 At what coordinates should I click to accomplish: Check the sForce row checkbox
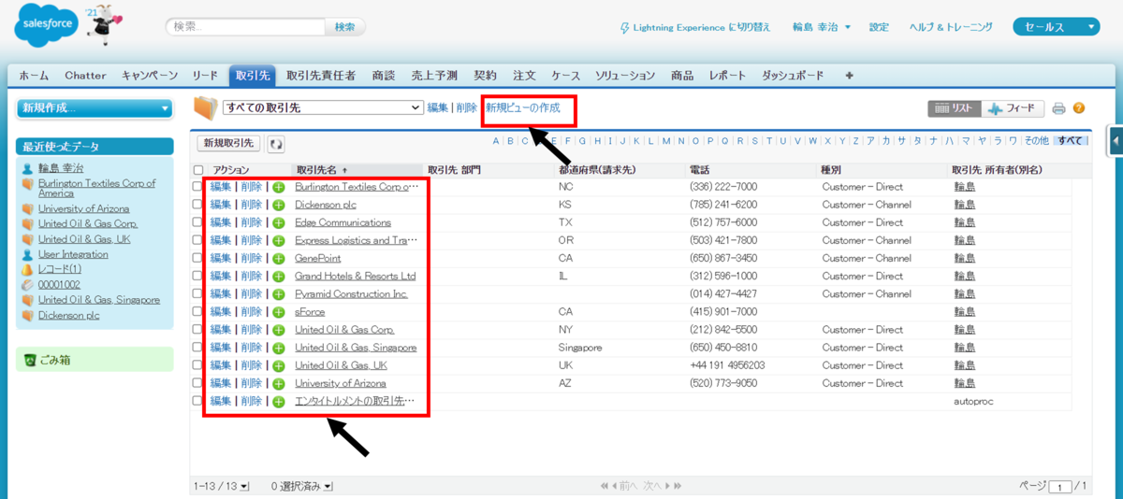pyautogui.click(x=197, y=311)
